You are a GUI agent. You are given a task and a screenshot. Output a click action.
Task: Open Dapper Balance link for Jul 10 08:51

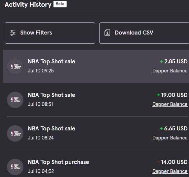[170, 104]
